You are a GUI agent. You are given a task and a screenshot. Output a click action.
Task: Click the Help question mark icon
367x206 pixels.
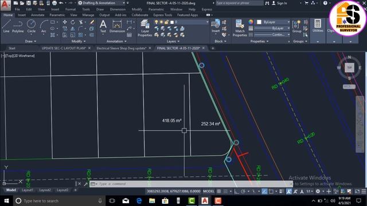pos(325,3)
